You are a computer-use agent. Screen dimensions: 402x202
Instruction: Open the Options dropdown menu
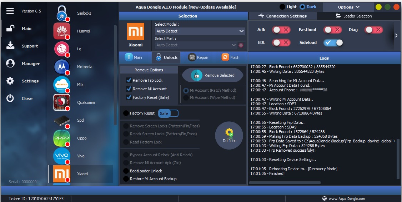[348, 7]
